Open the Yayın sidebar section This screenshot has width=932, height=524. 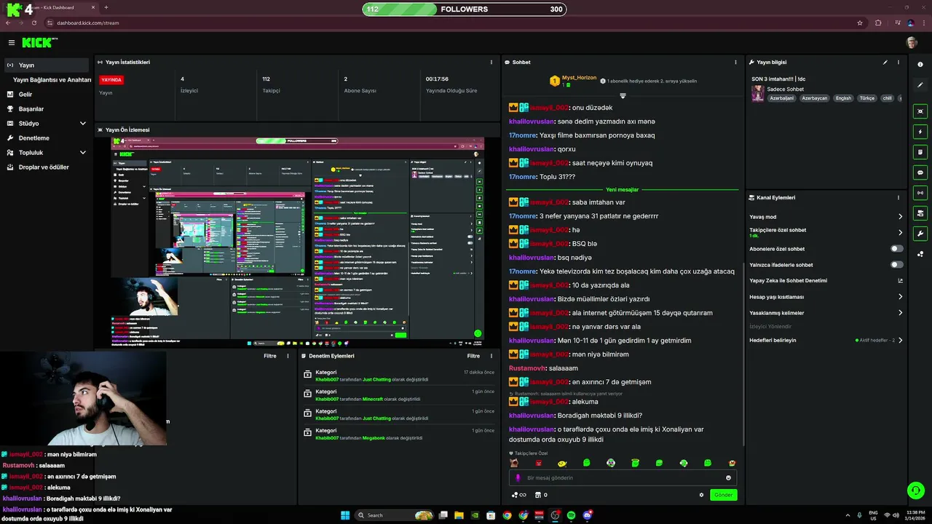point(47,65)
